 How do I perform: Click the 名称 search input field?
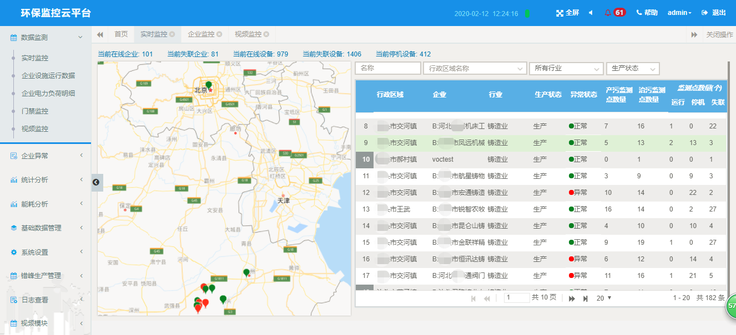pos(388,68)
